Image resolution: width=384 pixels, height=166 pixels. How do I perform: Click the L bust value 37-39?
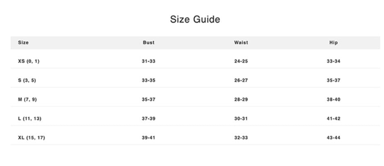pyautogui.click(x=148, y=119)
